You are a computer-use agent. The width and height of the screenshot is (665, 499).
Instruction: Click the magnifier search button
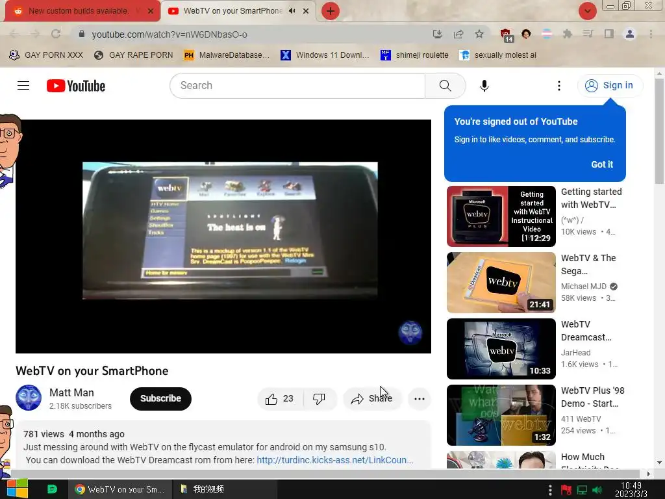click(445, 86)
